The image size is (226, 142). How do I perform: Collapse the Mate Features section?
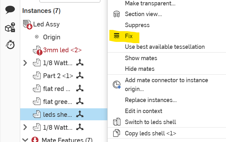25,140
